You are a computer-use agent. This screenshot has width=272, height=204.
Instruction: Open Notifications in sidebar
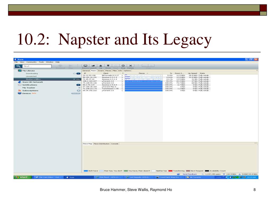coord(30,85)
